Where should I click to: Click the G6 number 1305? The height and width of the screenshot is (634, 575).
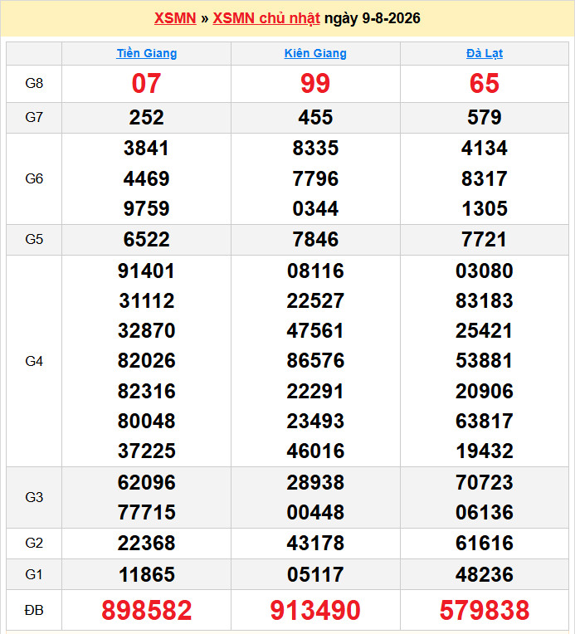pos(485,208)
